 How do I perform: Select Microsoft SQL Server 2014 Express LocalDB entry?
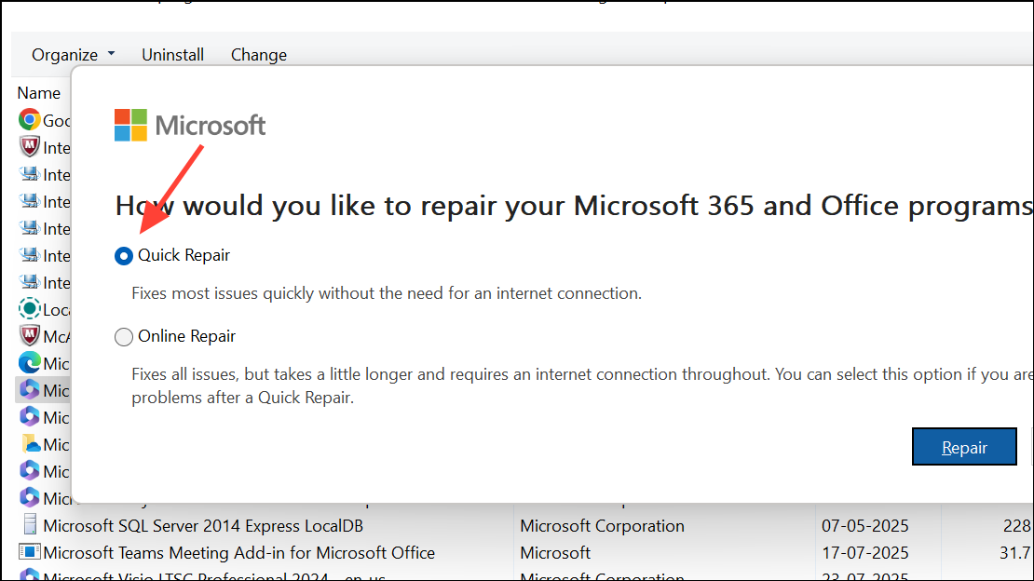[x=203, y=526]
